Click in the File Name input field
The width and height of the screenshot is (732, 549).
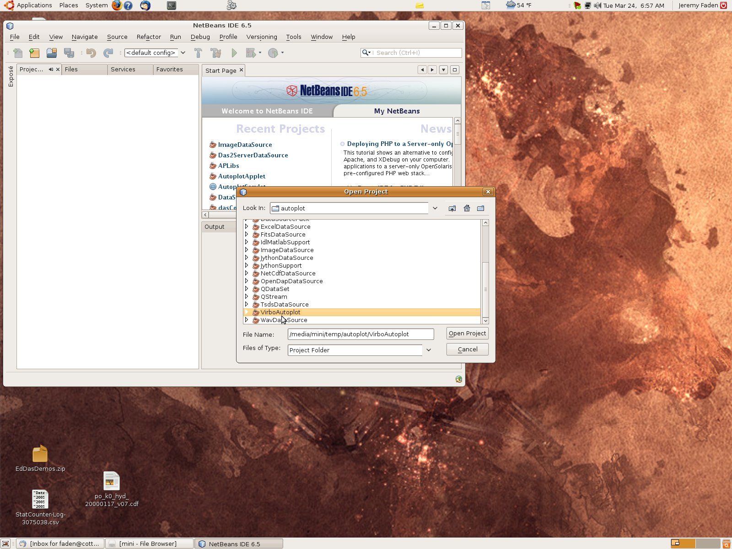coord(361,334)
